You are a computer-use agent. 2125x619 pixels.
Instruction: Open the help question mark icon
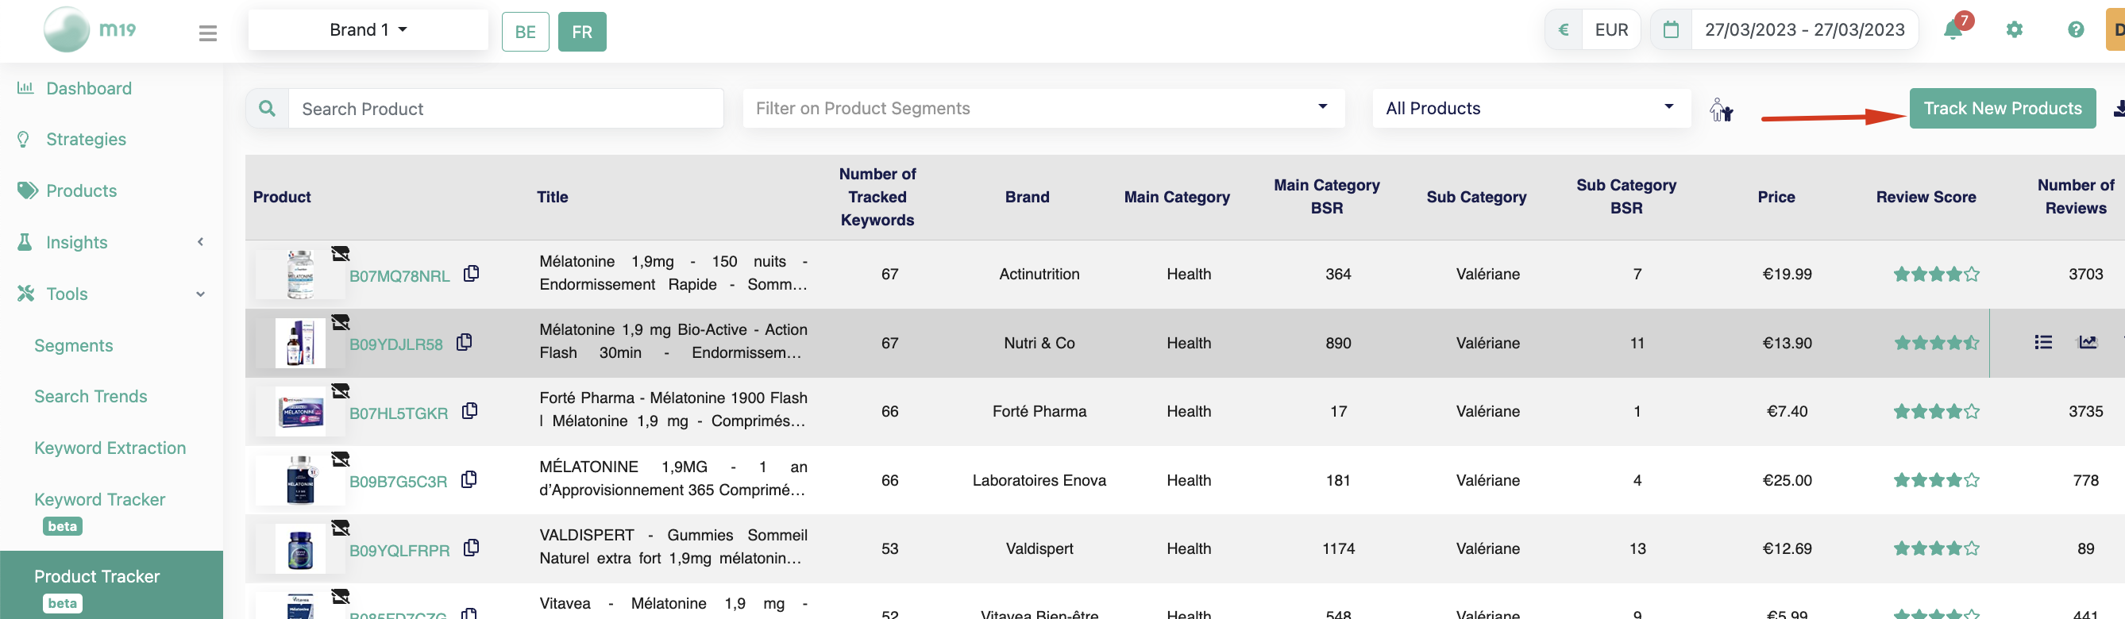pos(2077,29)
